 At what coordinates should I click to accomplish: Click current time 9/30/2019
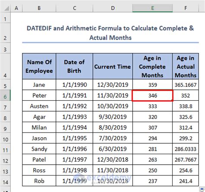[x=113, y=117]
